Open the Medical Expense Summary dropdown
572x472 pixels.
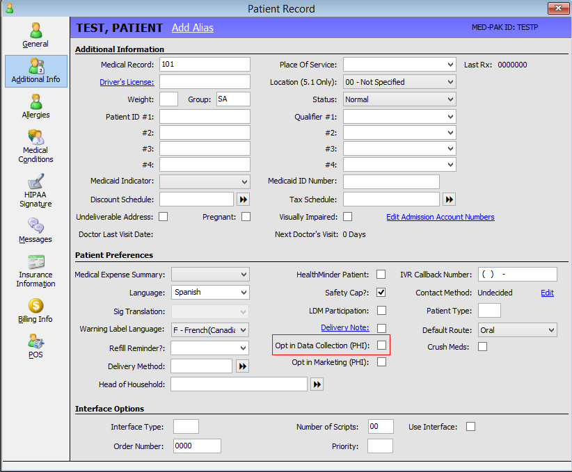210,275
